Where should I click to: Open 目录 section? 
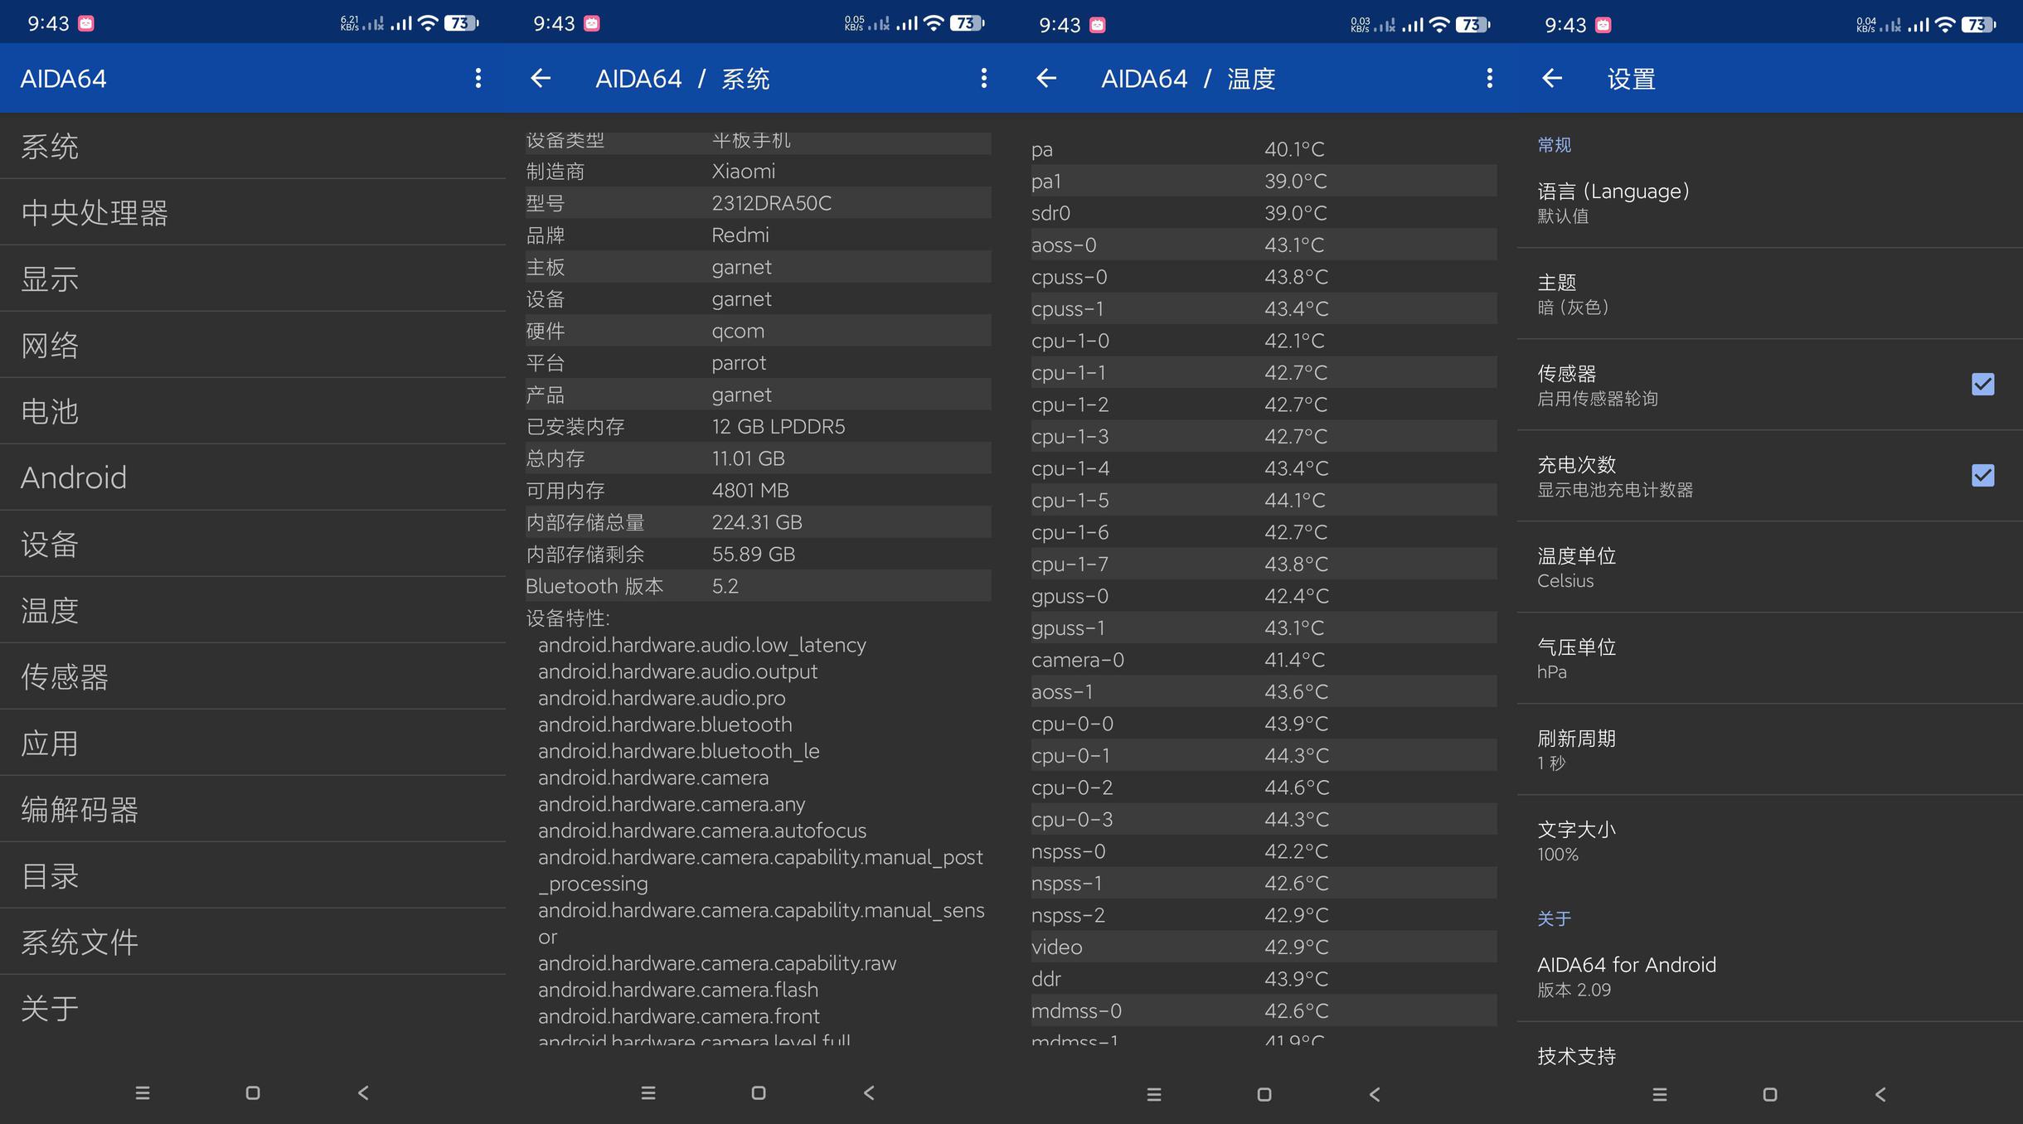253,875
